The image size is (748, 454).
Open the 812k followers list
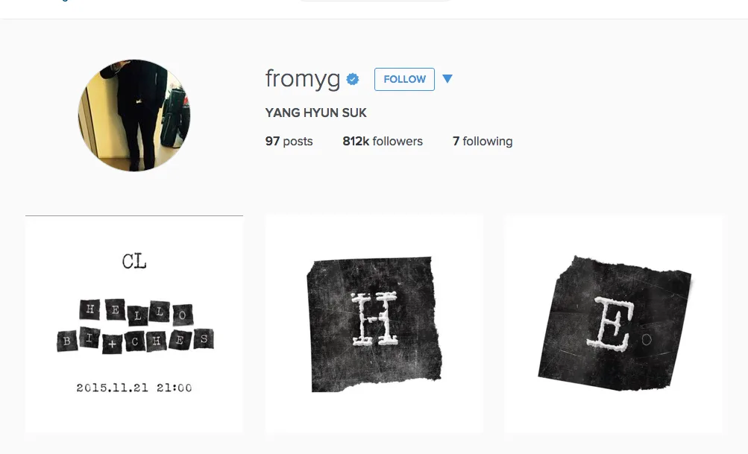383,141
